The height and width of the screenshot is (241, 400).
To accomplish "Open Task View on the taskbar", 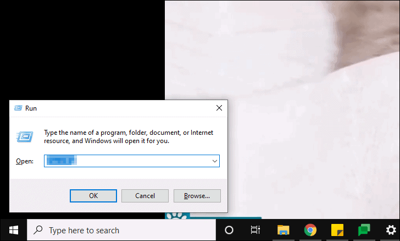I will pyautogui.click(x=255, y=230).
